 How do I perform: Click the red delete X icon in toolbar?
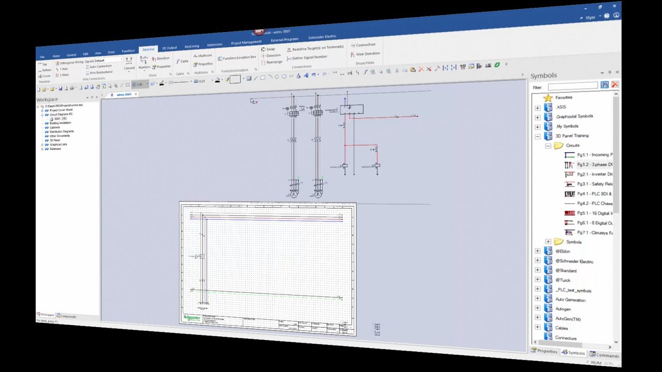coord(421,69)
